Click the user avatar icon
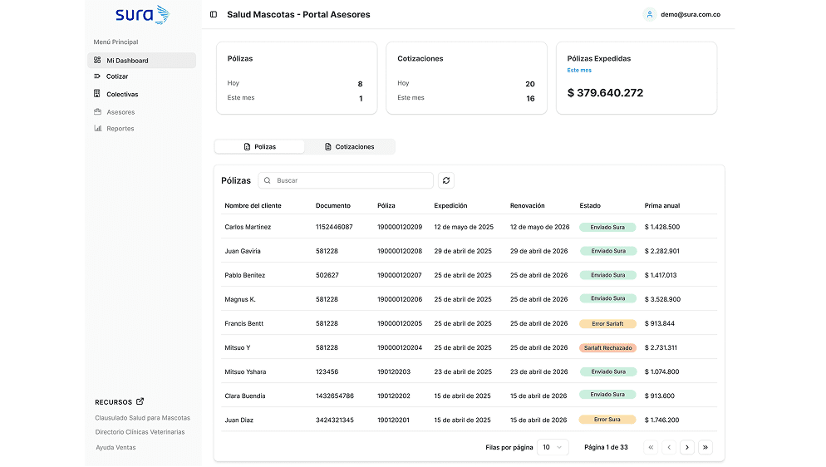Viewport: 826px width, 467px height. click(x=650, y=14)
